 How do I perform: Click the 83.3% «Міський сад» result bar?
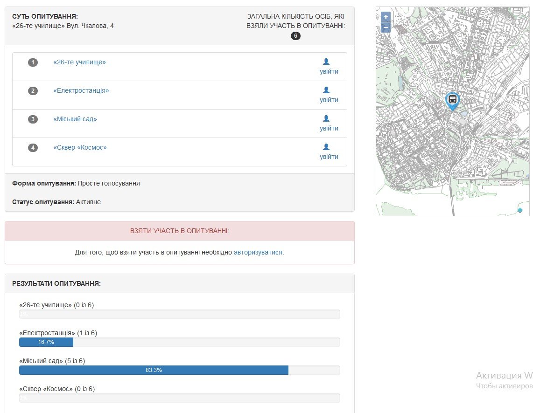pos(154,370)
